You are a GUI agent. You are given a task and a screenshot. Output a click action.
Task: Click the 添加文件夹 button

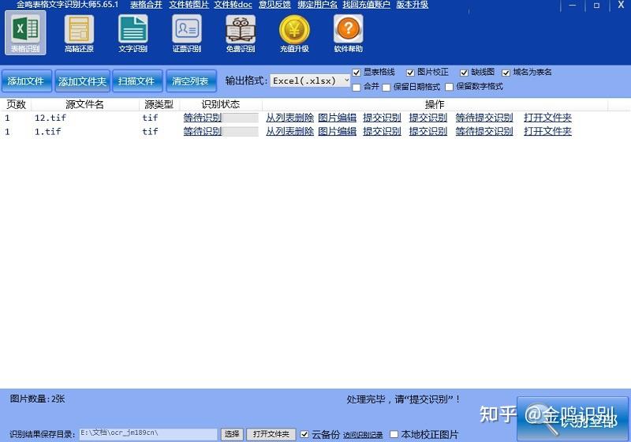coord(82,81)
